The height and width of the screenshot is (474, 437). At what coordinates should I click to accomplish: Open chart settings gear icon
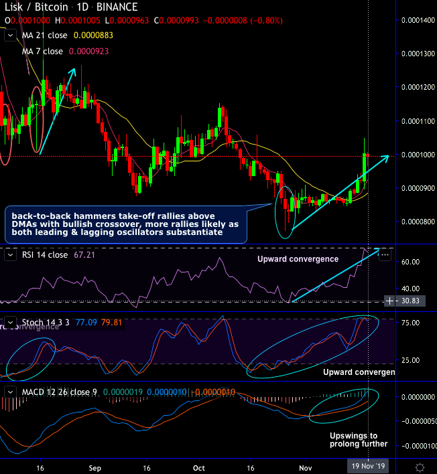(420, 468)
